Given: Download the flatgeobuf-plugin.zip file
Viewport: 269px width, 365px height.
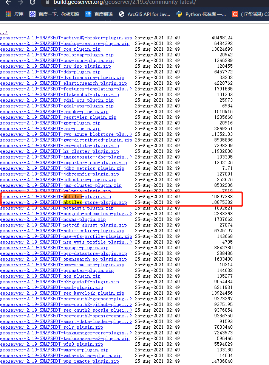Looking at the screenshot, I should tap(60, 95).
